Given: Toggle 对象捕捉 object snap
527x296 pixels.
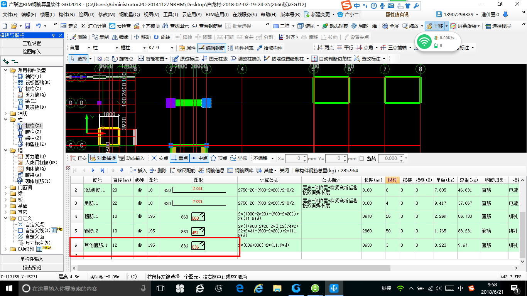Looking at the screenshot, I should tap(103, 158).
